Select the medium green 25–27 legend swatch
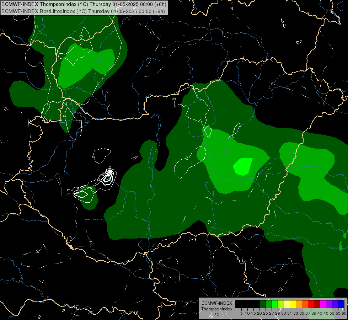This screenshot has width=348, height=320. (x=268, y=304)
